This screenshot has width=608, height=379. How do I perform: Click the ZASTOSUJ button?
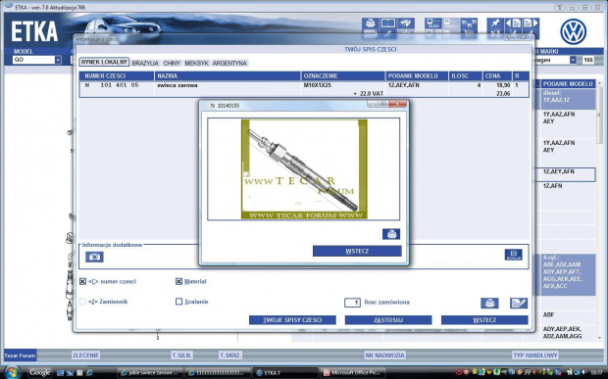click(388, 320)
